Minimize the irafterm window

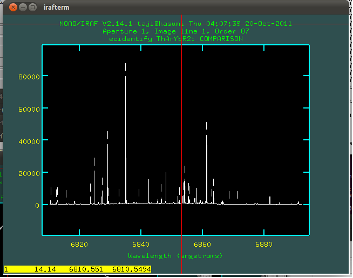(x=23, y=8)
